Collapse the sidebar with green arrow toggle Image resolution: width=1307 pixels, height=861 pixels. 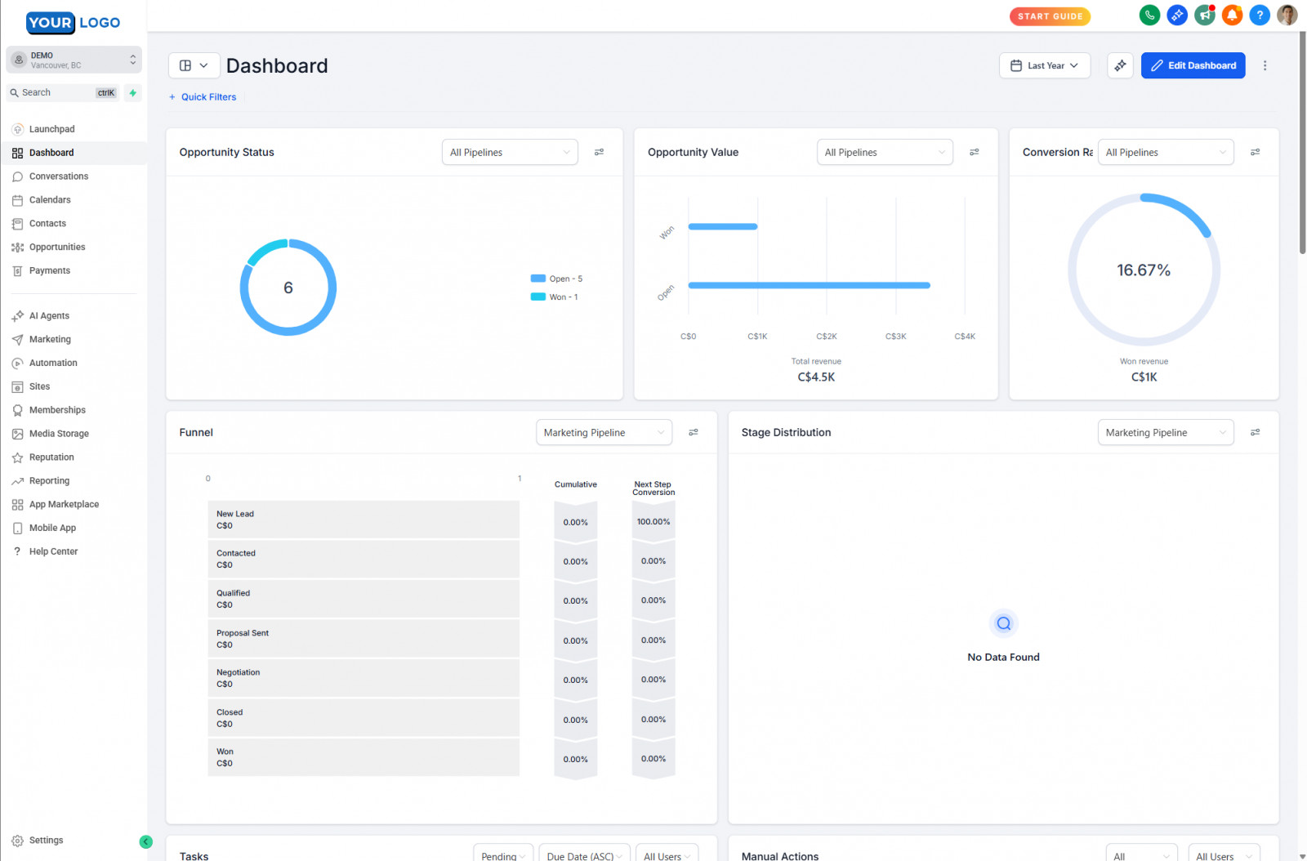click(145, 841)
